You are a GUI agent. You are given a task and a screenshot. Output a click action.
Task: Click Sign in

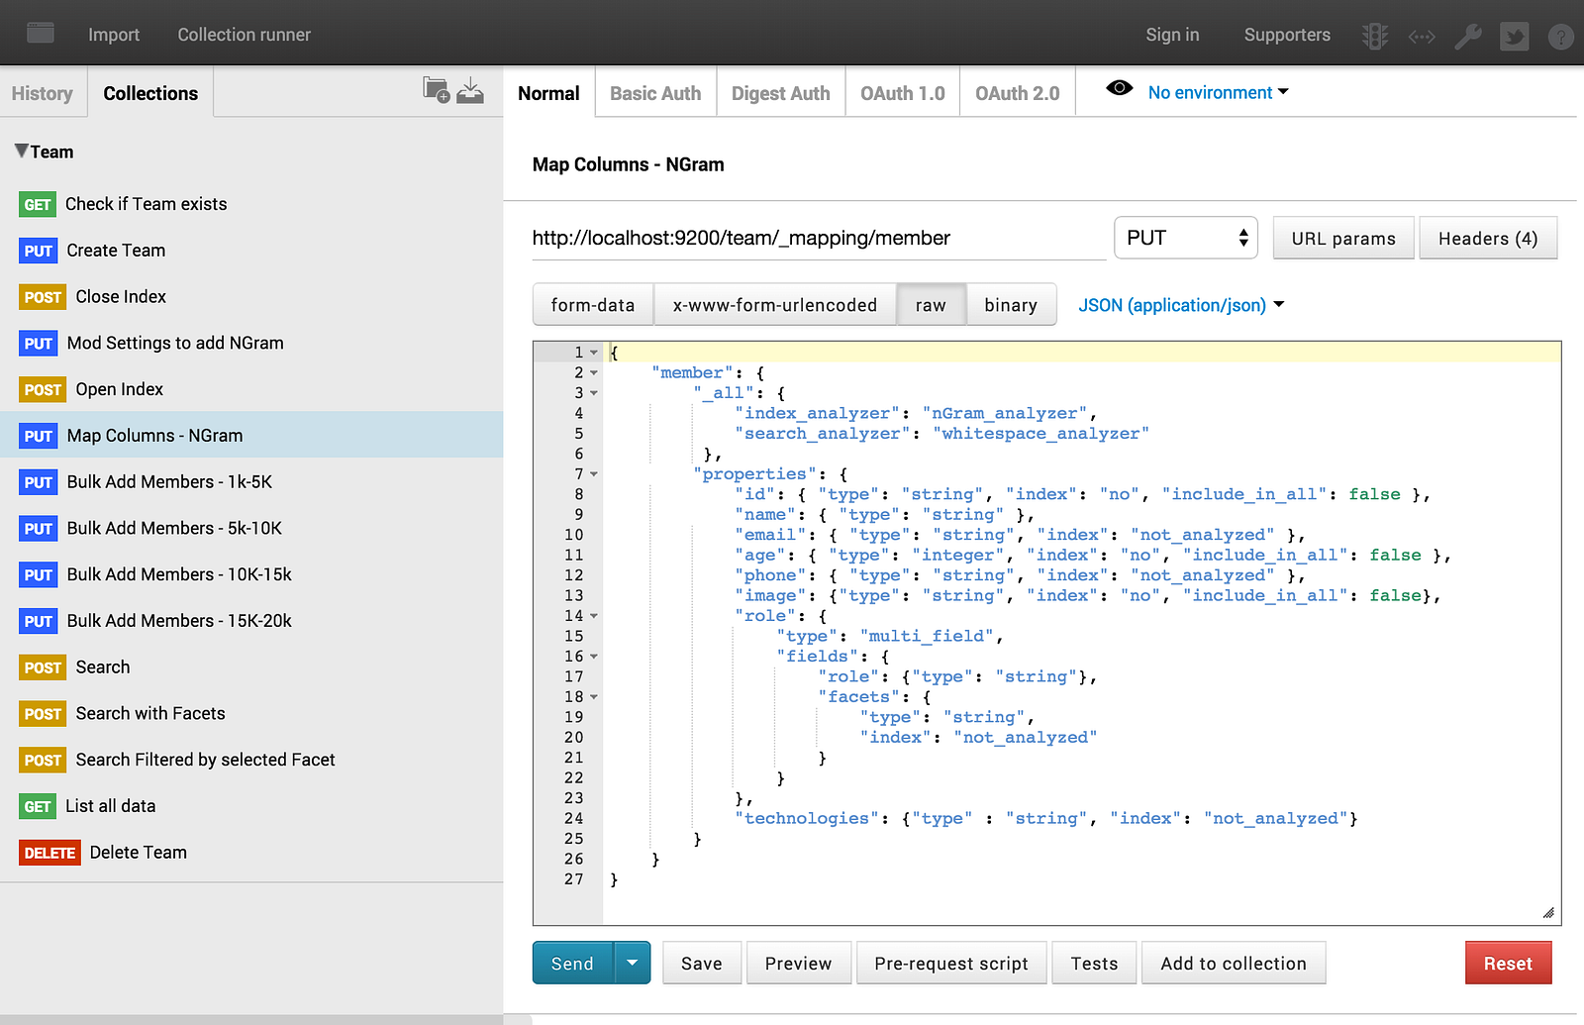pyautogui.click(x=1172, y=35)
